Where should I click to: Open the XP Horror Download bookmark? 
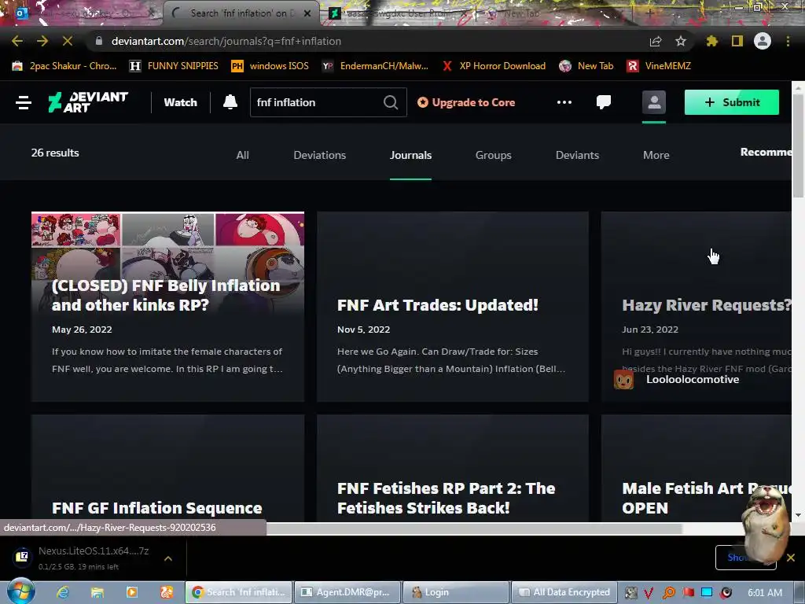(x=494, y=66)
